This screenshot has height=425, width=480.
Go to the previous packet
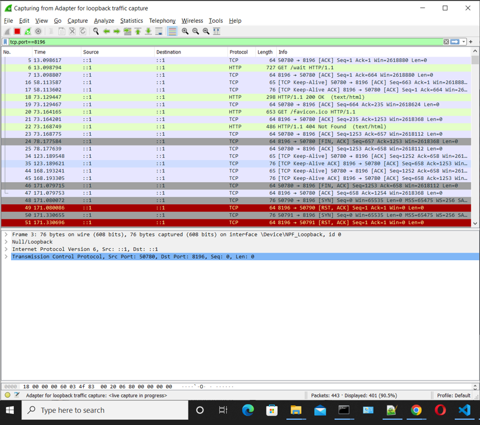(x=106, y=31)
